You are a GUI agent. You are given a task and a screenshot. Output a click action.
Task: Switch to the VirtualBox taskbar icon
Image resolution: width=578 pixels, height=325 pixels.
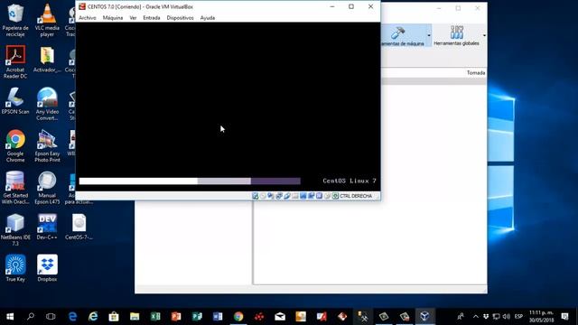(424, 316)
